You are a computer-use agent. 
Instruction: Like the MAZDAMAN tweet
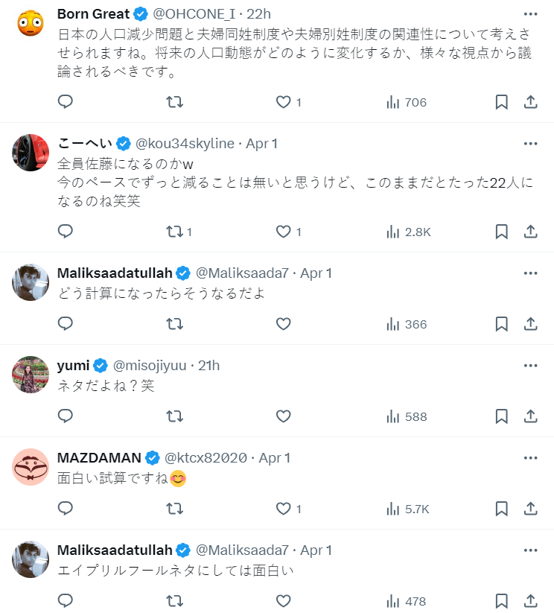(283, 509)
